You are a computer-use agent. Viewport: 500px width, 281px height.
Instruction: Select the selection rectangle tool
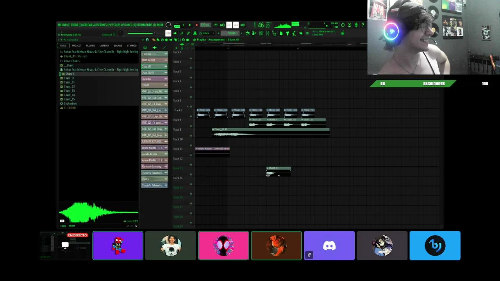(179, 40)
